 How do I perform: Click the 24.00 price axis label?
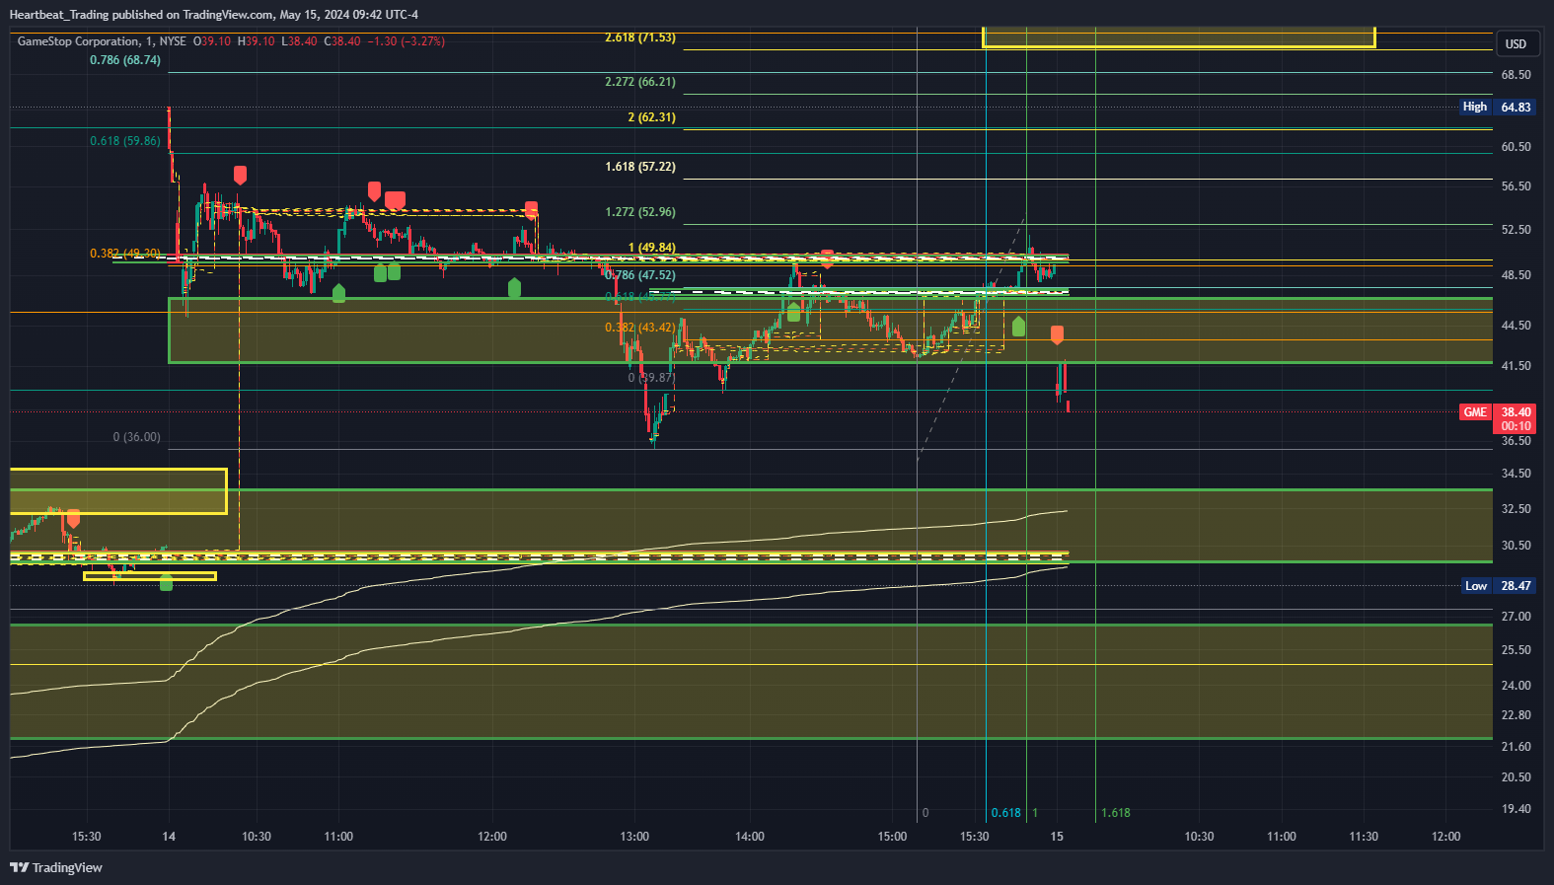click(1516, 686)
